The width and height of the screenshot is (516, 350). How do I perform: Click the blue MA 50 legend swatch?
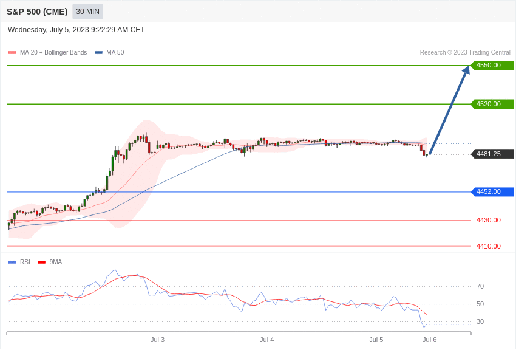[x=98, y=53]
